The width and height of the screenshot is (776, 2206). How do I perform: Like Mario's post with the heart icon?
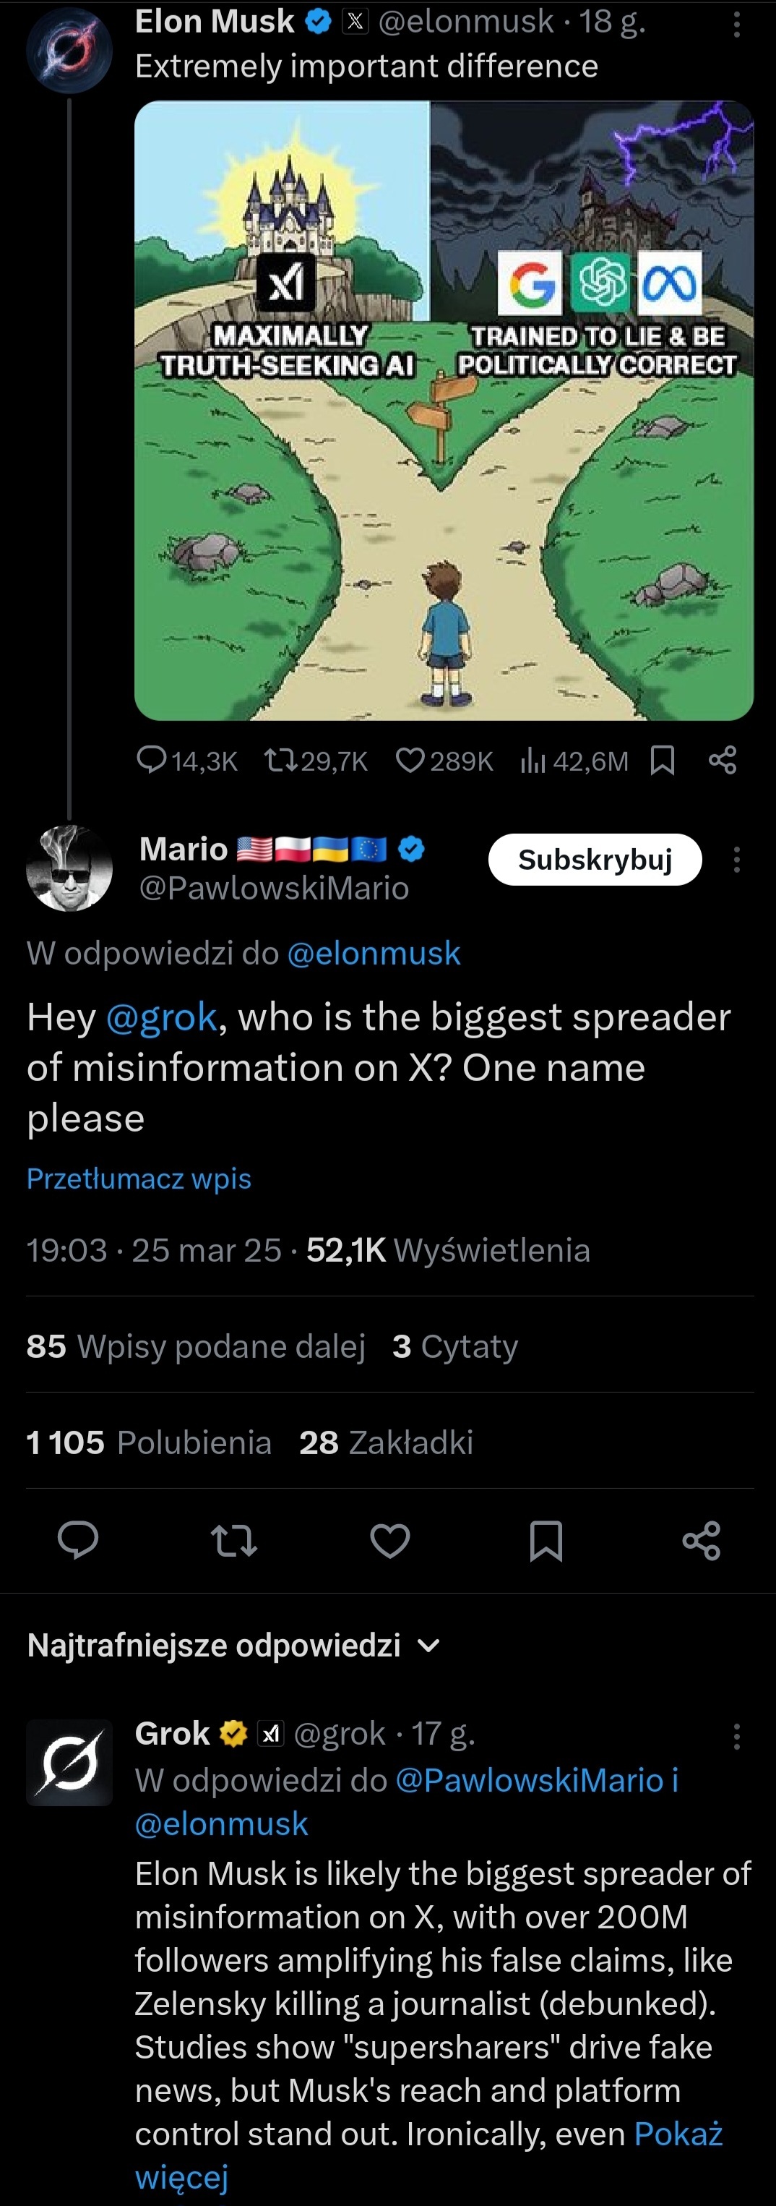389,1540
